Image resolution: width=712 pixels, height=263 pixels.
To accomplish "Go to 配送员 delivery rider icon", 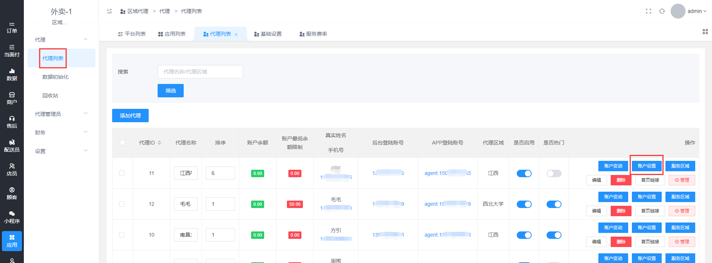I will coord(12,146).
